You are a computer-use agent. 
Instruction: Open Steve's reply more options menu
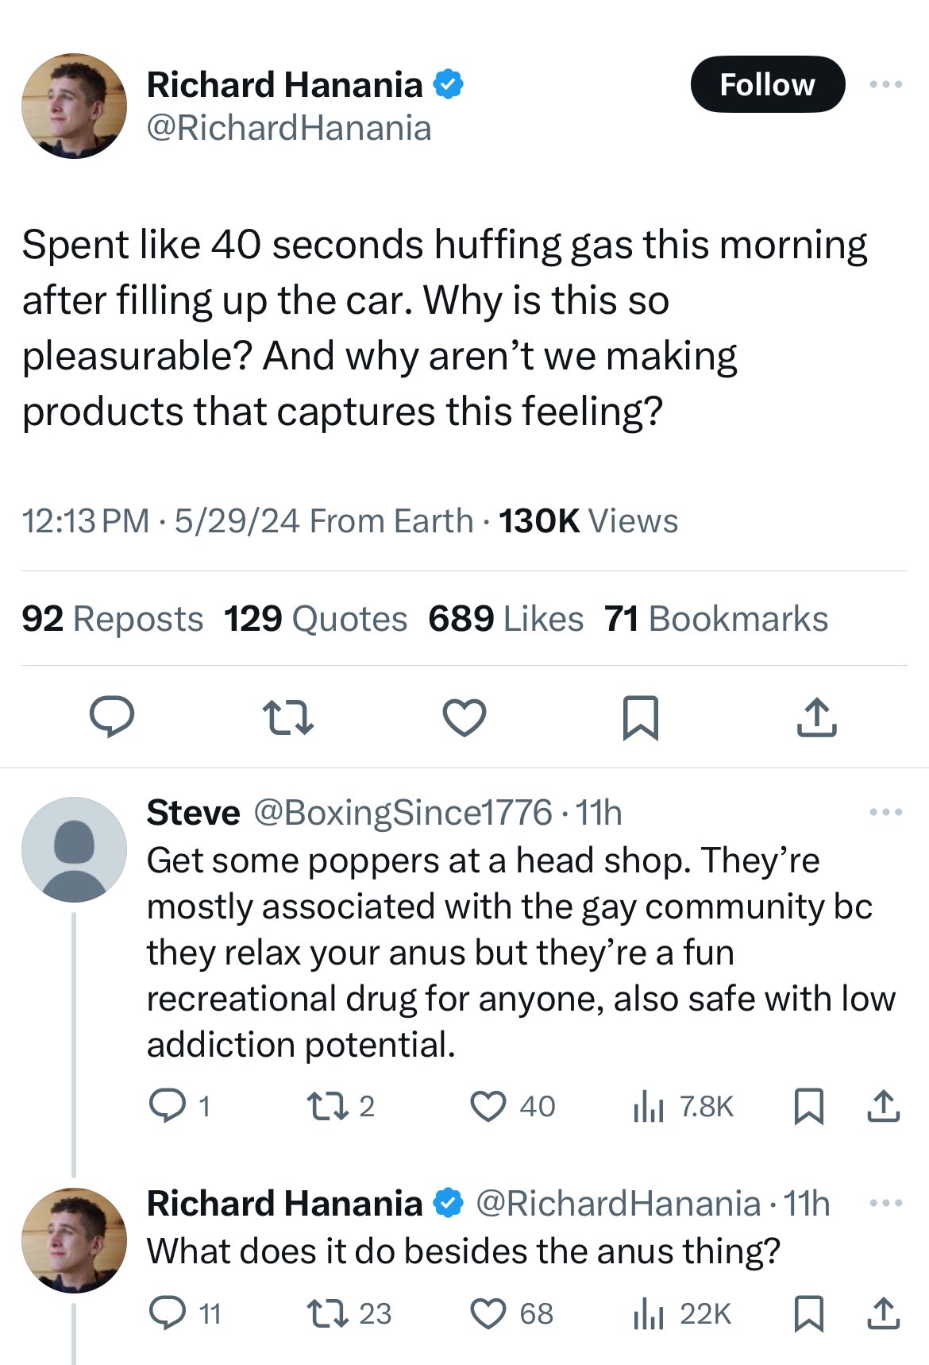point(885,812)
